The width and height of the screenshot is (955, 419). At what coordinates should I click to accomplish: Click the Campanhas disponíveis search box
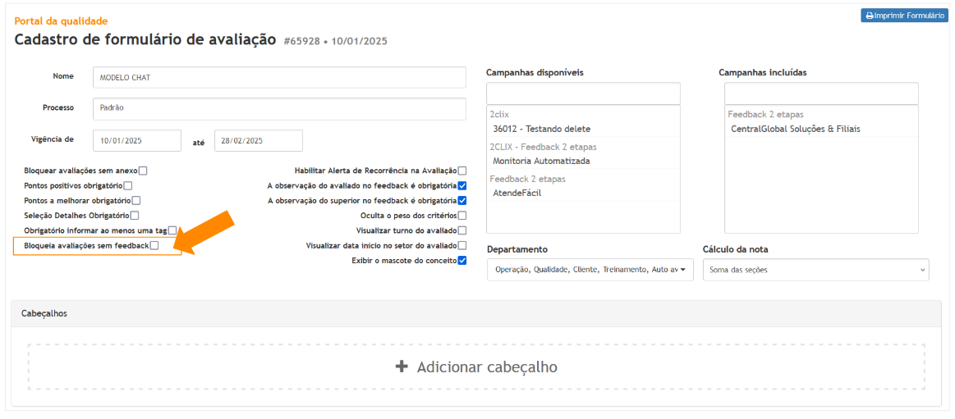coord(583,93)
